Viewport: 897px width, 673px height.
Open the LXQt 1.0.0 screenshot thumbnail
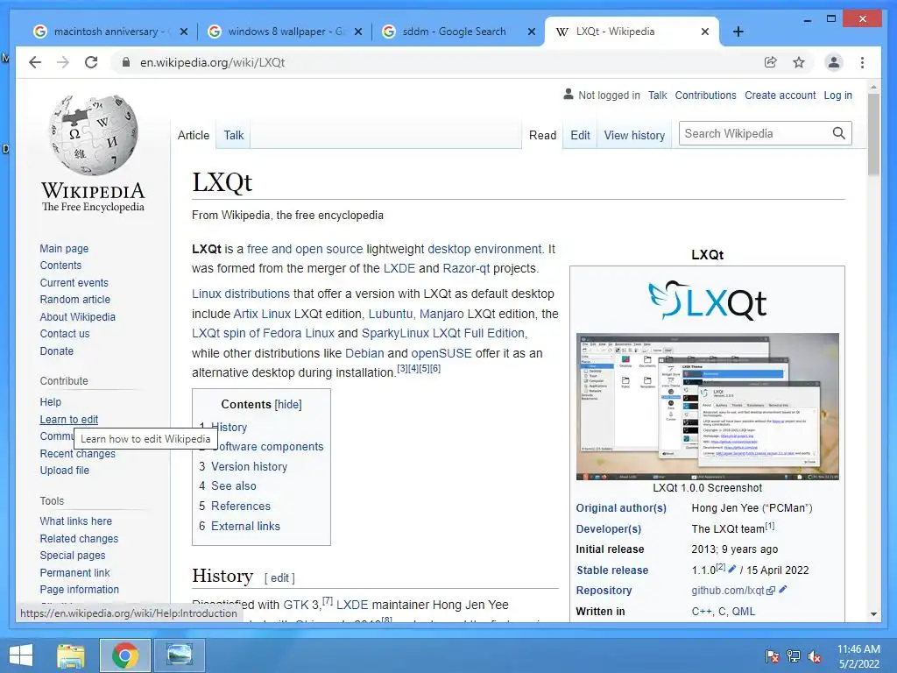coord(707,407)
